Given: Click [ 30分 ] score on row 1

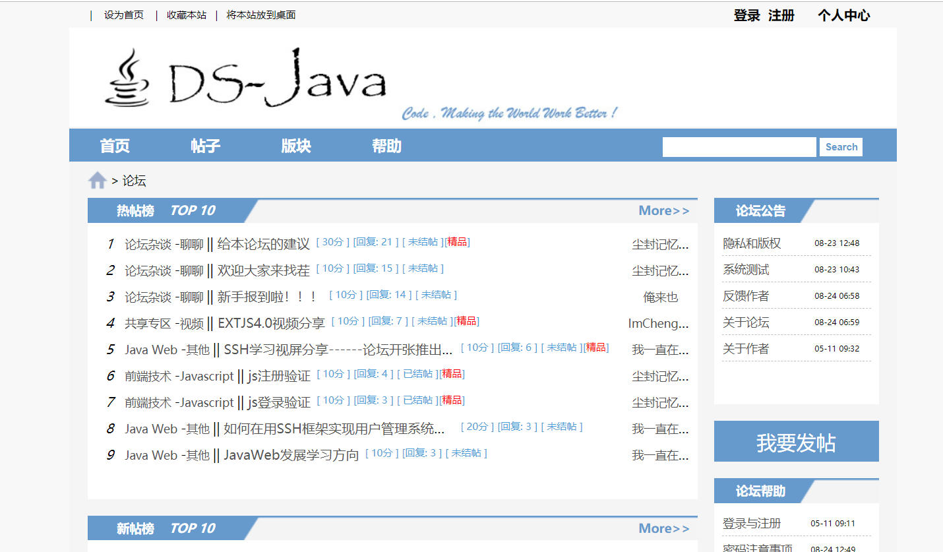Looking at the screenshot, I should (333, 242).
